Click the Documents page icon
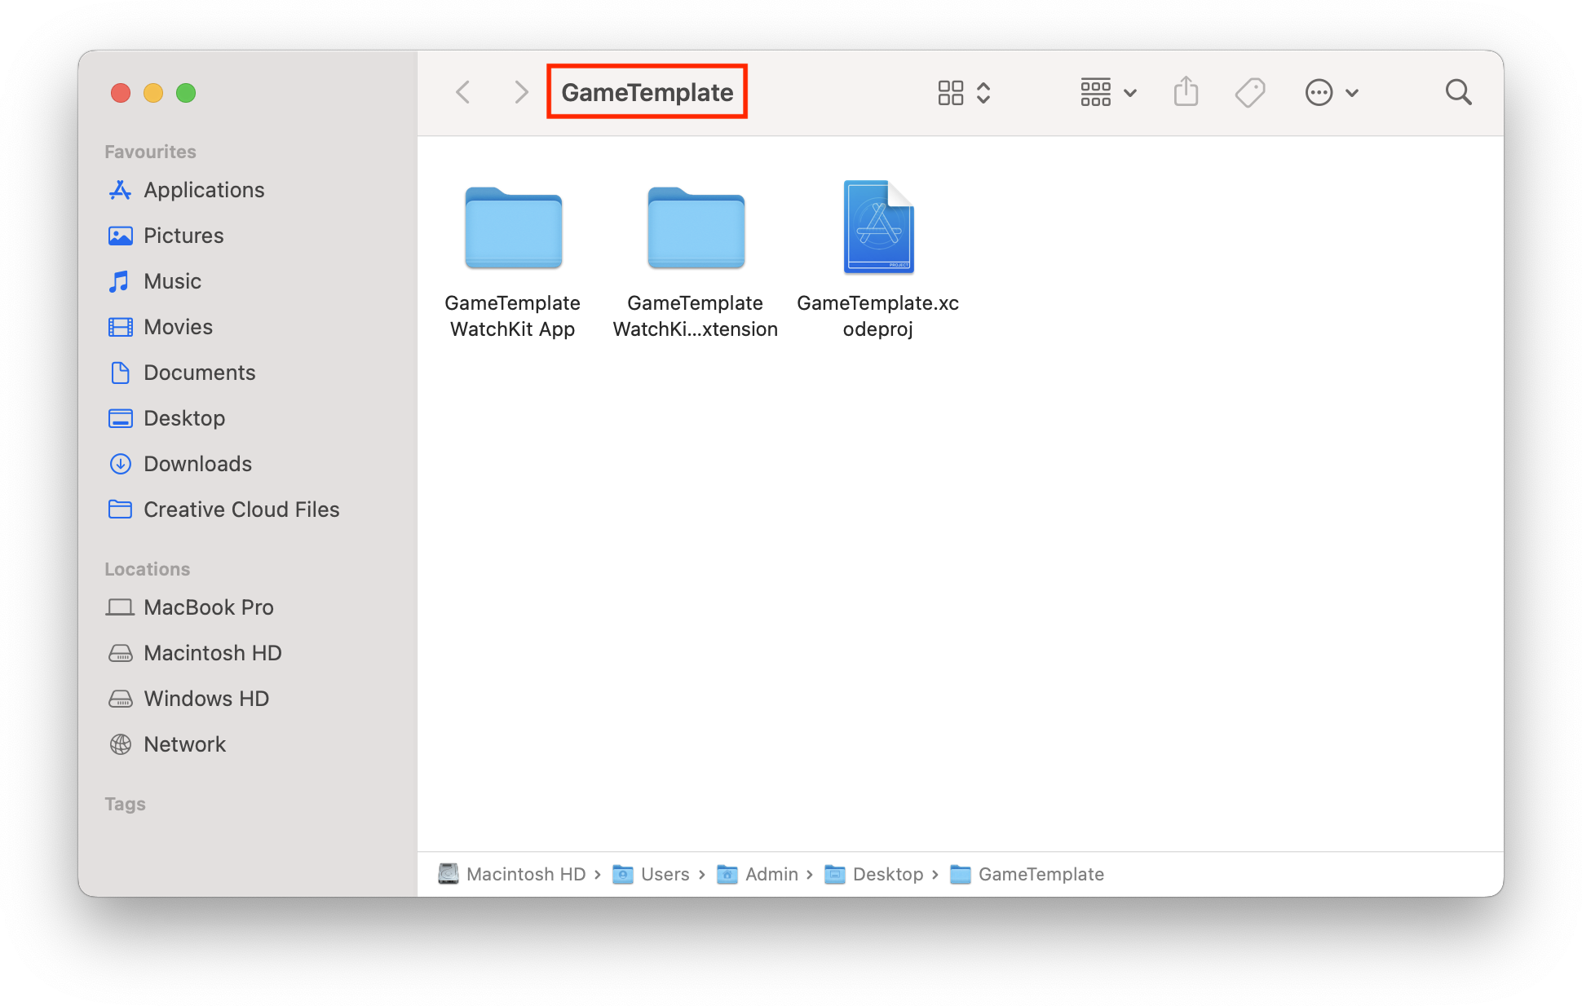1582x1006 pixels. [x=121, y=373]
